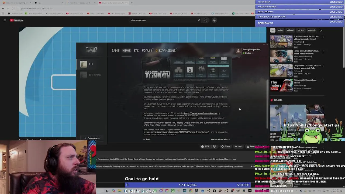Select the 'Related' filter chip
This screenshot has width=345, height=194.
click(x=290, y=30)
